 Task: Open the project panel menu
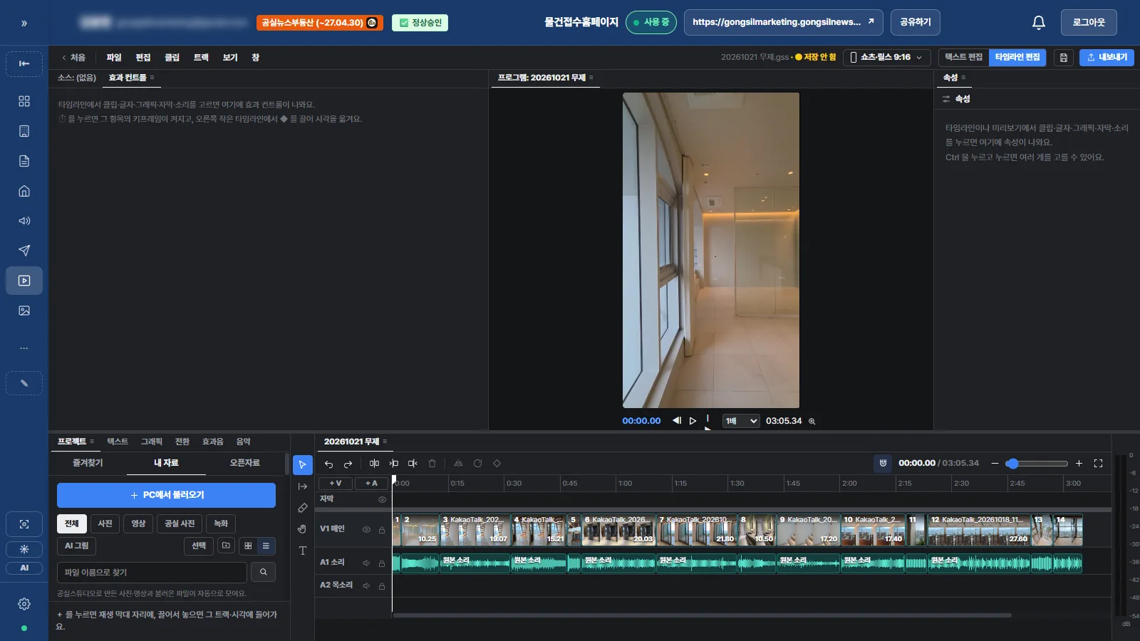[92, 442]
